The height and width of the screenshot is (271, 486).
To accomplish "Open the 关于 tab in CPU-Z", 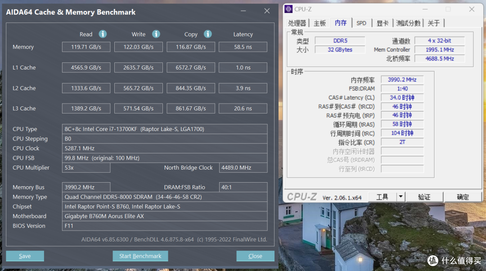I will coord(434,23).
